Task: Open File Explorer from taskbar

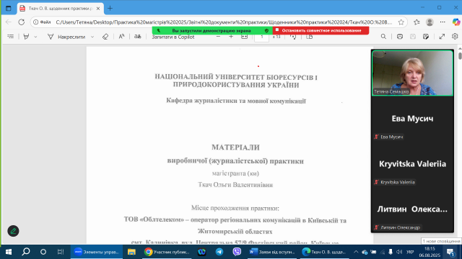Action: pos(131,252)
